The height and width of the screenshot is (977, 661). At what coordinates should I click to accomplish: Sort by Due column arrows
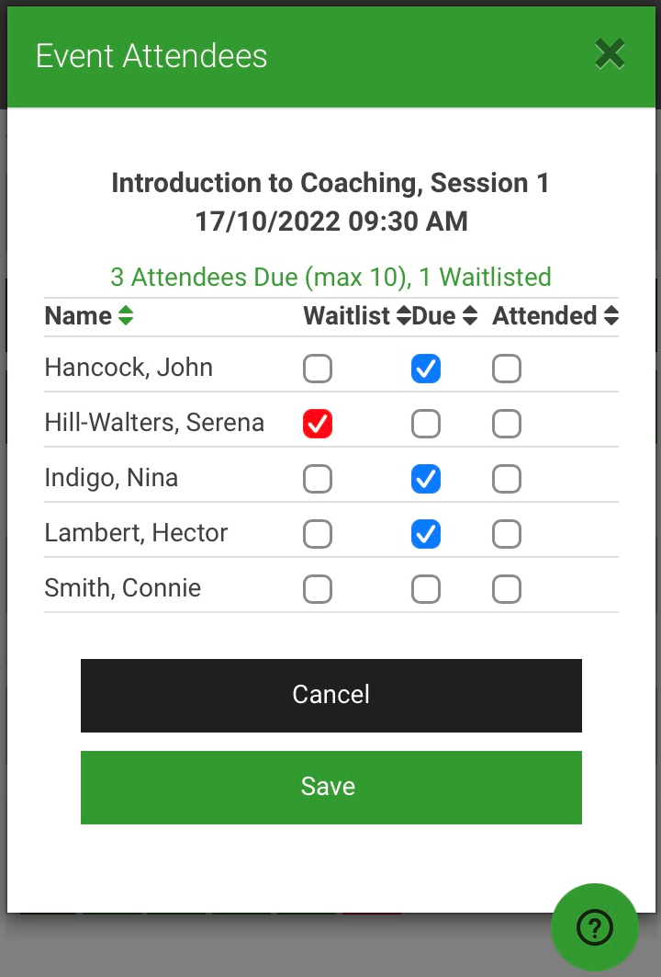tap(470, 316)
